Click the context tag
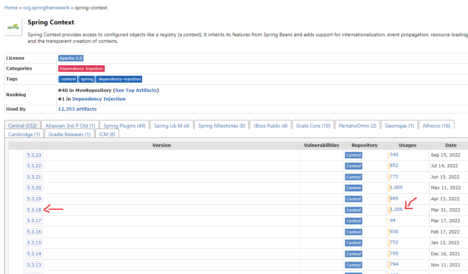Viewport: 468px width, 274px height. click(x=68, y=79)
